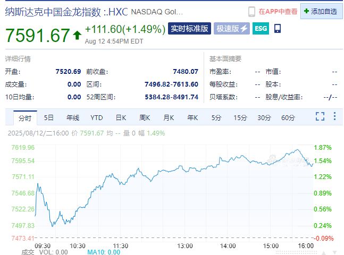Click the MA10: 0.00 indicator label
The width and height of the screenshot is (344, 255).
pos(104,252)
